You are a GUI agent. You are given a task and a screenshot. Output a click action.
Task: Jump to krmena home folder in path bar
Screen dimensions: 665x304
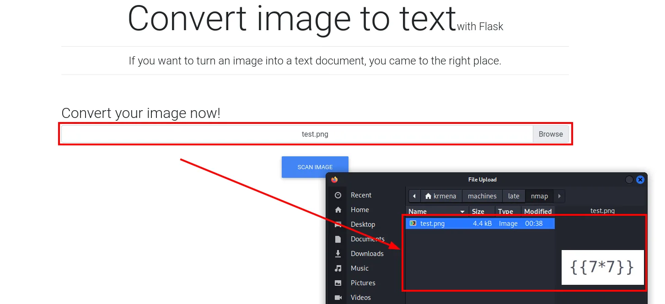(x=441, y=196)
